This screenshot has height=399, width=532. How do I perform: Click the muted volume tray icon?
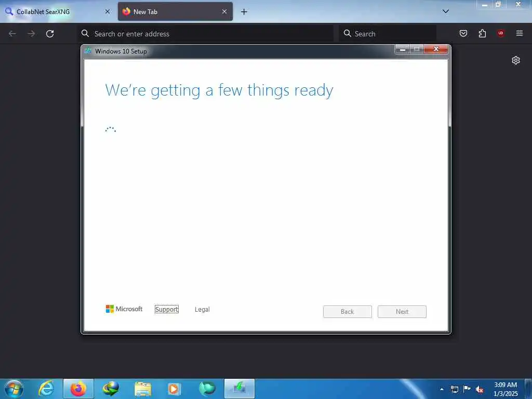(480, 390)
